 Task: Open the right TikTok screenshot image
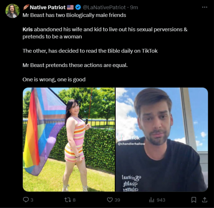[x=162, y=140]
